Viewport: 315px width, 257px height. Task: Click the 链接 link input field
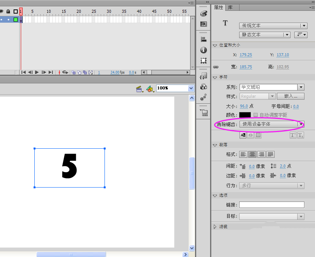(272, 205)
